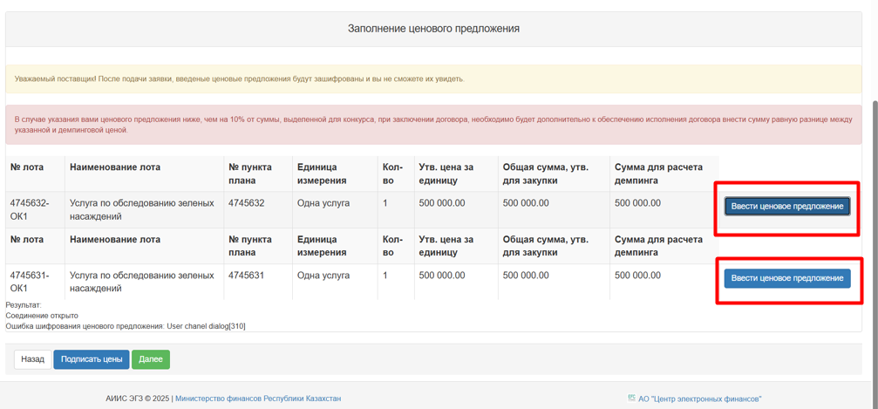878x409 pixels.
Task: Open the АО 'Центр электронных финансов' link
Action: pyautogui.click(x=699, y=399)
